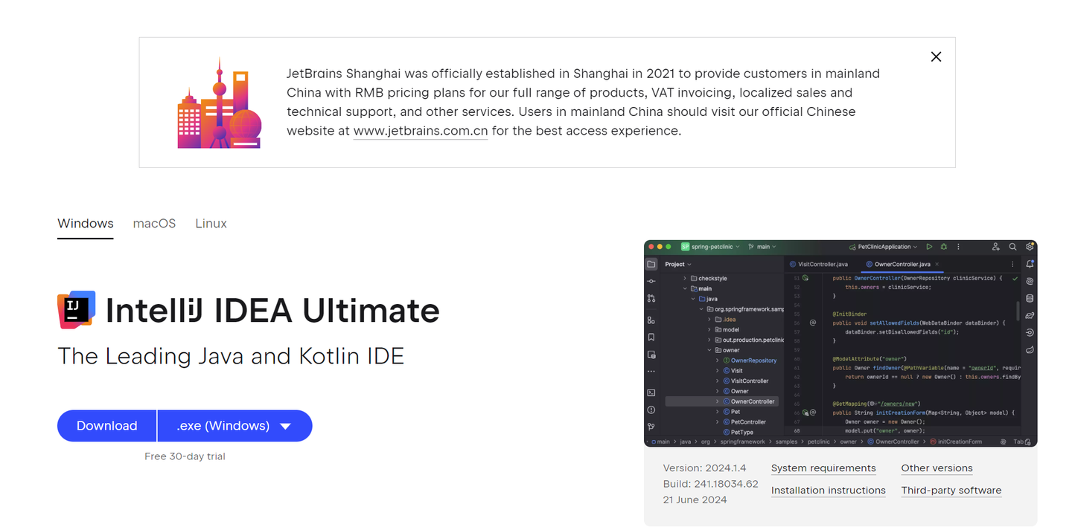Click the @ gutter icon on line 56

(813, 323)
